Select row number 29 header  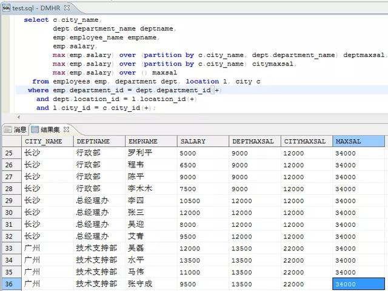tap(12, 201)
